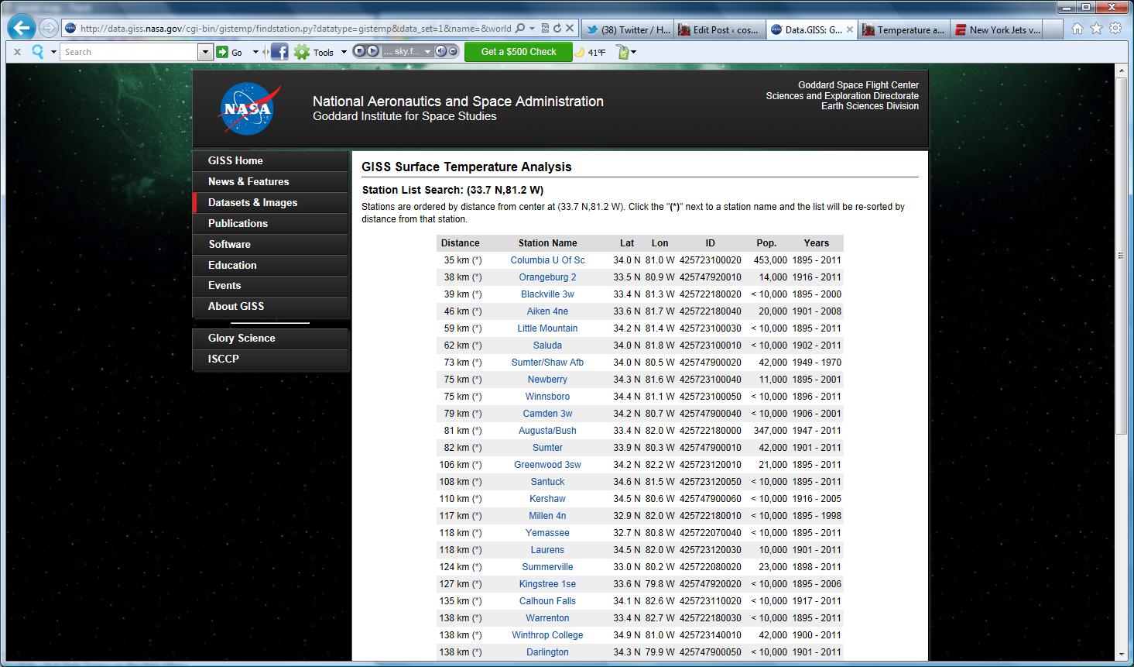
Task: Expand the radio station selector dropdown
Action: click(x=427, y=52)
